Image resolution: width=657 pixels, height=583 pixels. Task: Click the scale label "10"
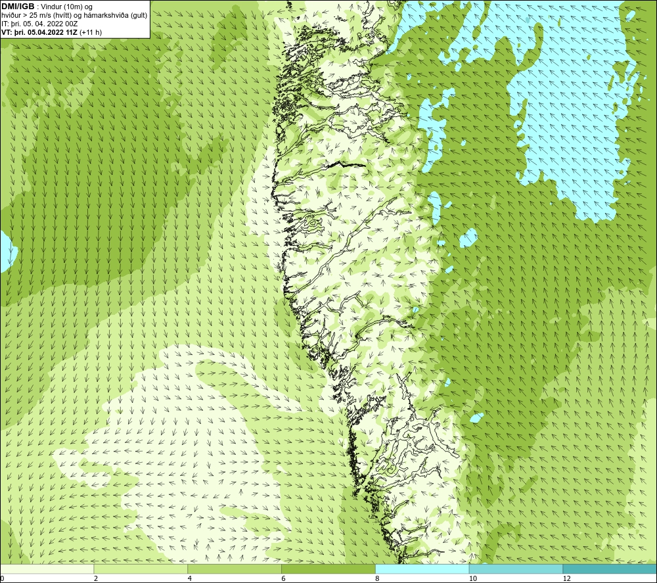473,578
